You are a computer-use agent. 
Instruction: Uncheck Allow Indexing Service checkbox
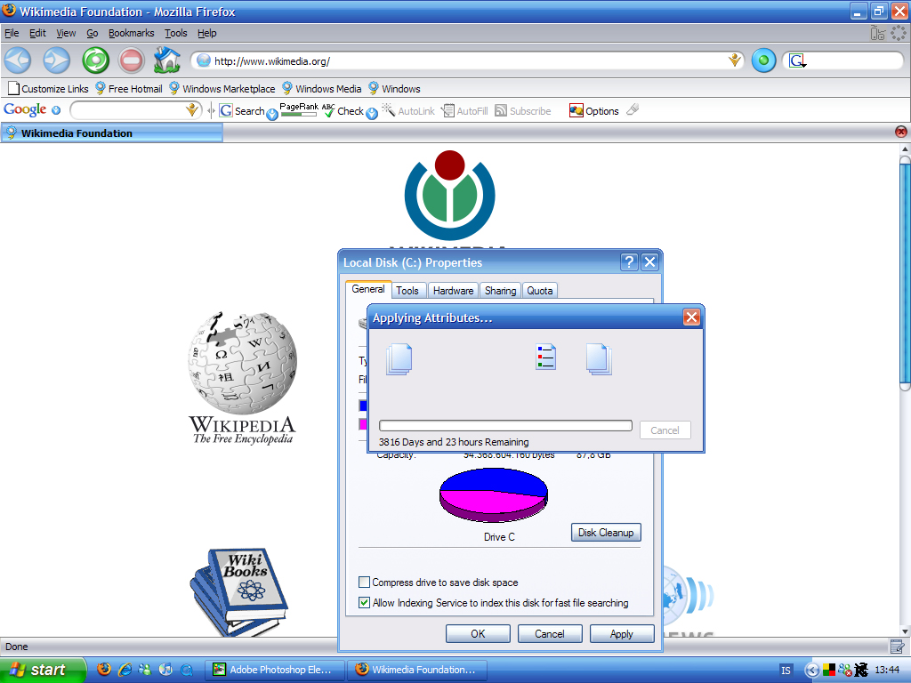click(x=364, y=602)
